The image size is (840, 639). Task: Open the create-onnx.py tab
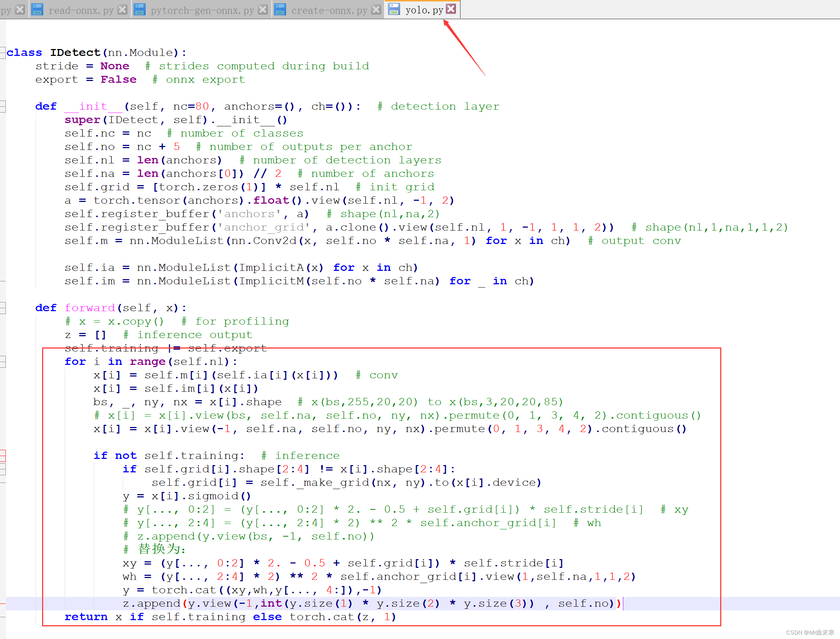click(329, 10)
